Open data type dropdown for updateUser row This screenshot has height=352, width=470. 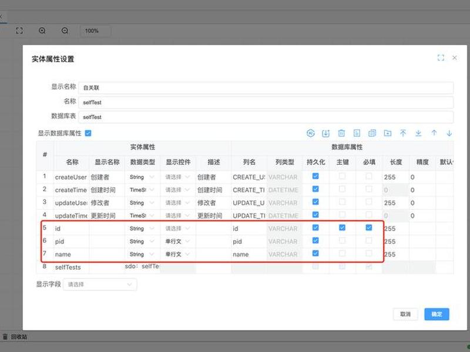(x=142, y=203)
